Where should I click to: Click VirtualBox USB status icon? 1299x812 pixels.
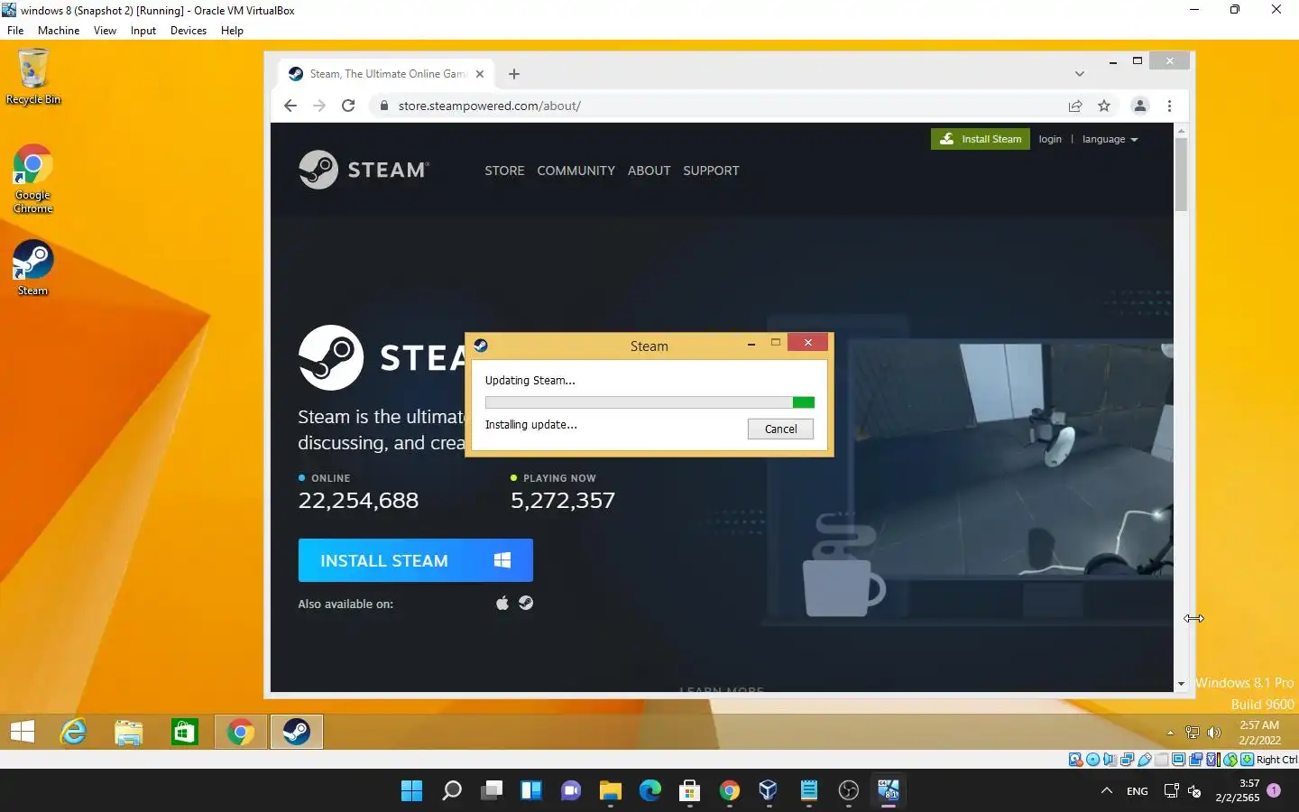1145,760
